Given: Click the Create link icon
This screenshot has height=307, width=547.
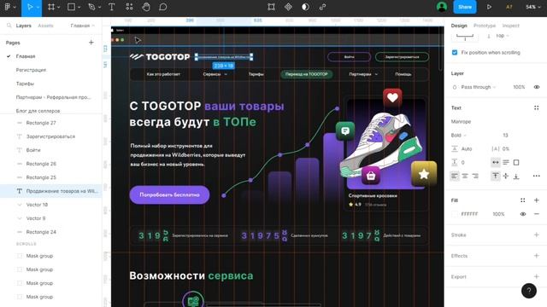Looking at the screenshot, I should (322, 7).
